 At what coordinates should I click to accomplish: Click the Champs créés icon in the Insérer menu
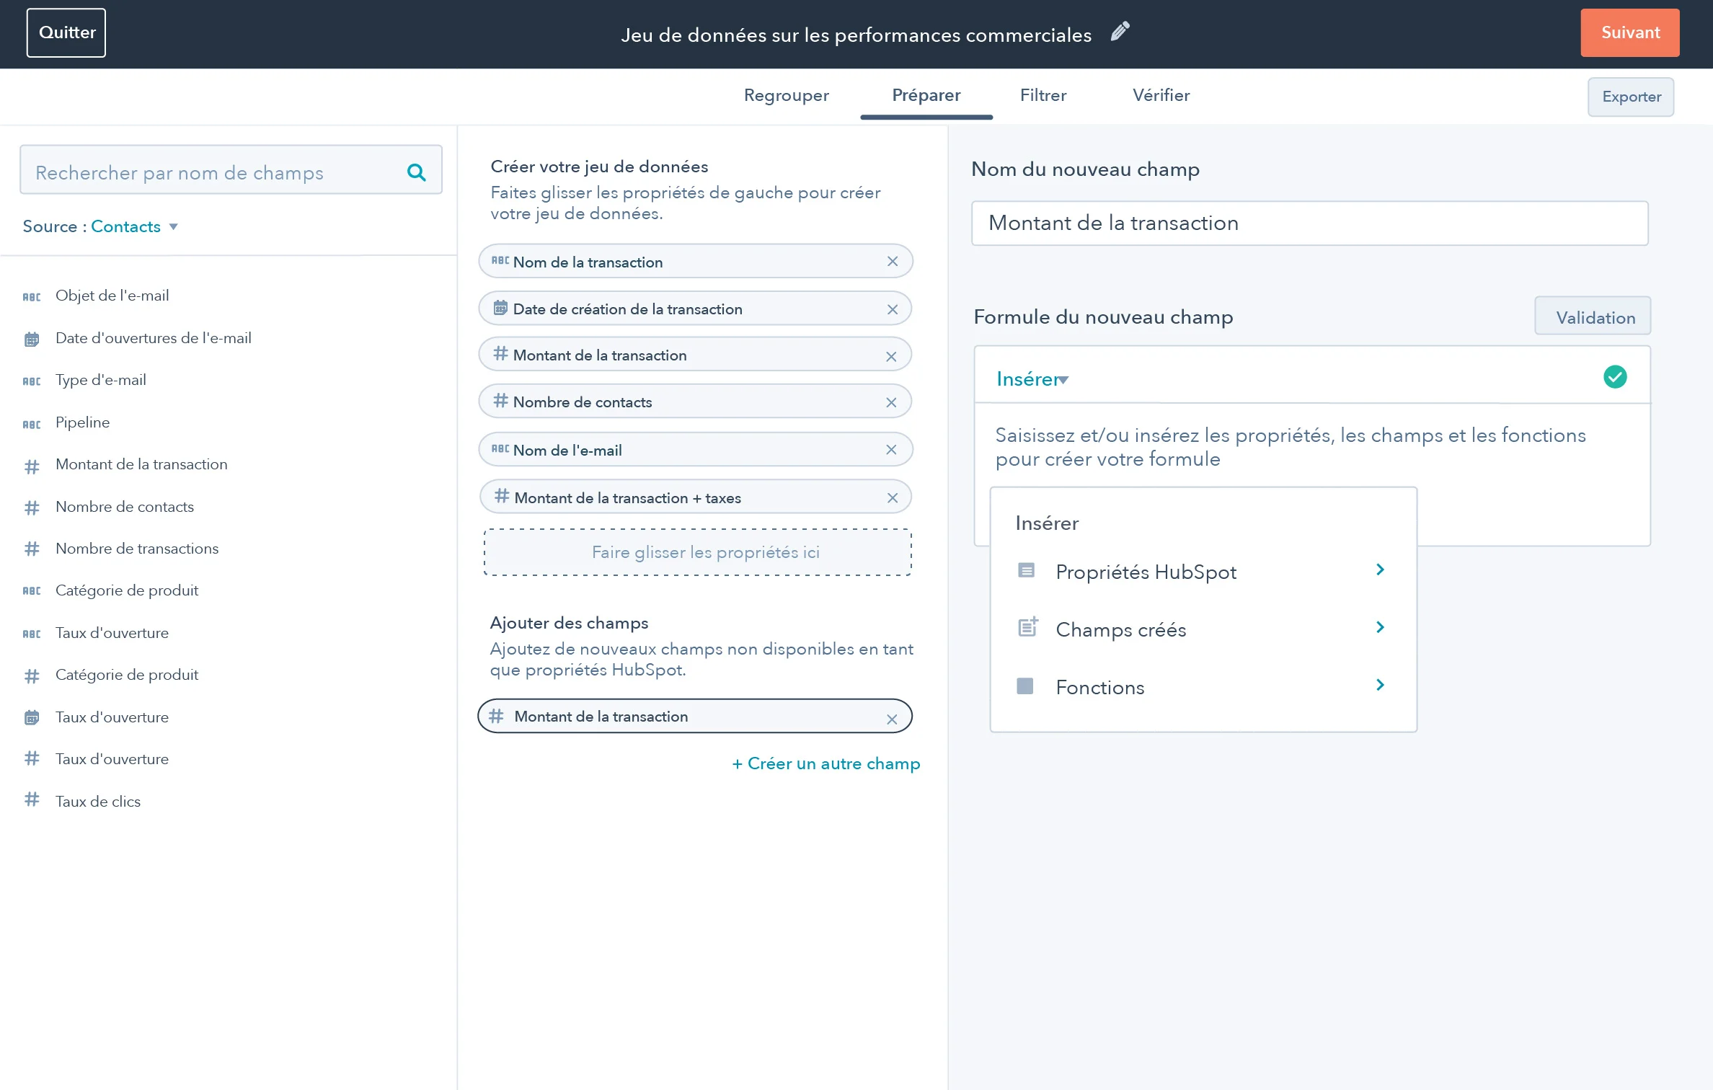point(1027,627)
